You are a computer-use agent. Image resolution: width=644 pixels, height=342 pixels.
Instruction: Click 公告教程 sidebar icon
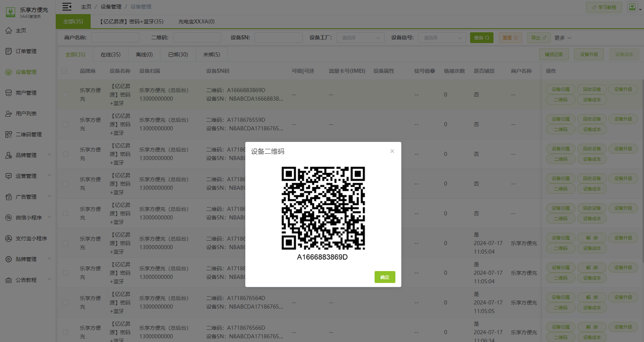(x=9, y=280)
